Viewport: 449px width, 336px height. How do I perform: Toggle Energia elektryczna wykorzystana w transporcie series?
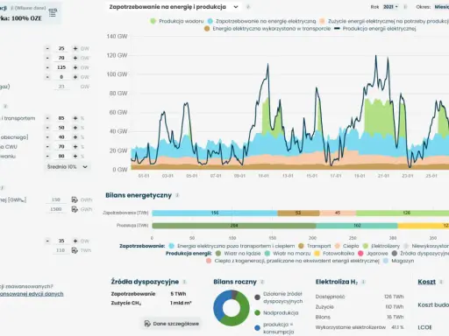coord(267,29)
